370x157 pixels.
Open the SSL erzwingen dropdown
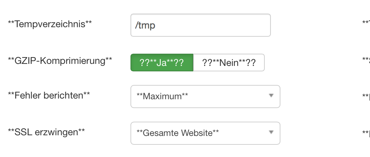click(x=205, y=133)
